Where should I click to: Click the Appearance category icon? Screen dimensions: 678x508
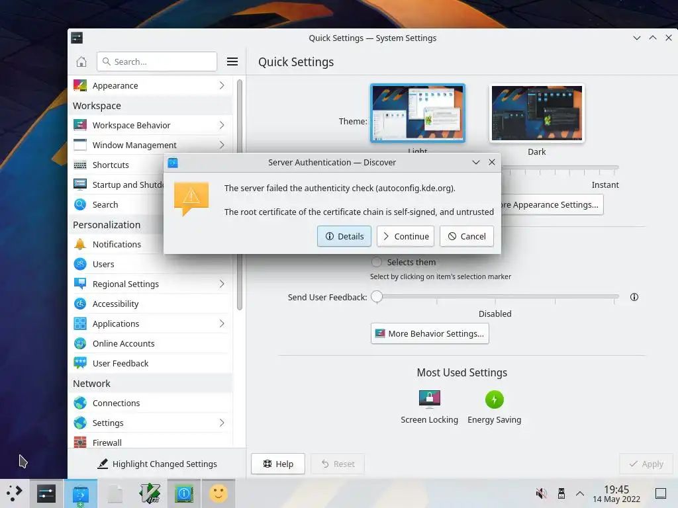pos(80,85)
